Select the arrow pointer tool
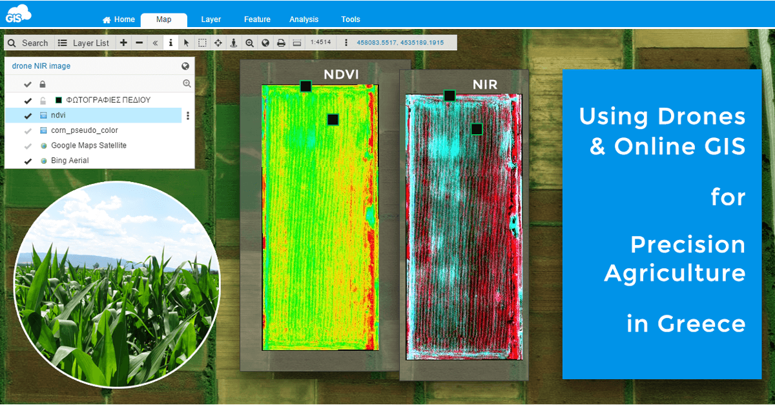 (x=186, y=43)
